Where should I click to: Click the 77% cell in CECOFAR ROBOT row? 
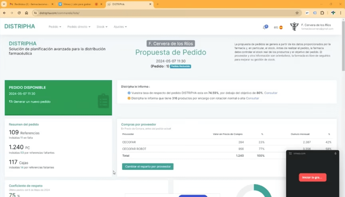click(261, 149)
